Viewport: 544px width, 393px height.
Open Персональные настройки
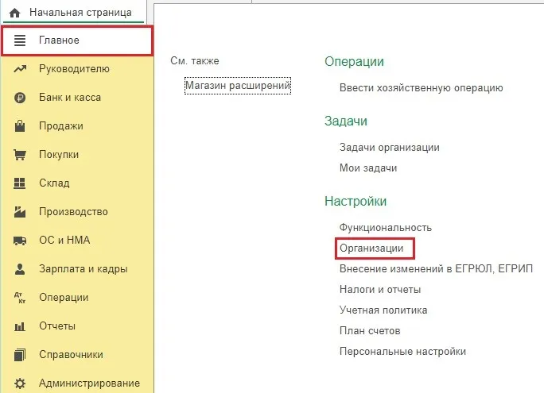click(402, 352)
